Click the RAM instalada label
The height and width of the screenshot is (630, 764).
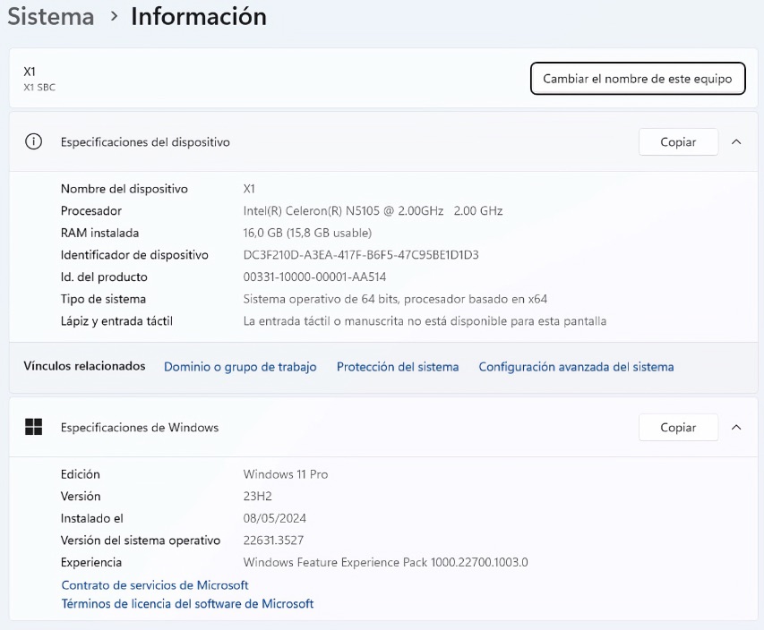coord(100,233)
